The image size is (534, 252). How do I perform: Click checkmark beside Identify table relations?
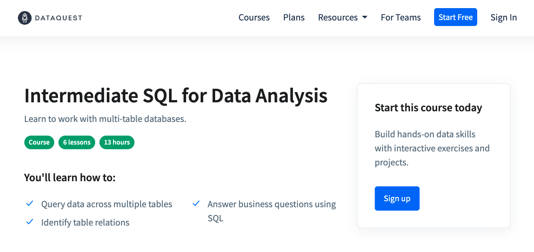(x=30, y=222)
